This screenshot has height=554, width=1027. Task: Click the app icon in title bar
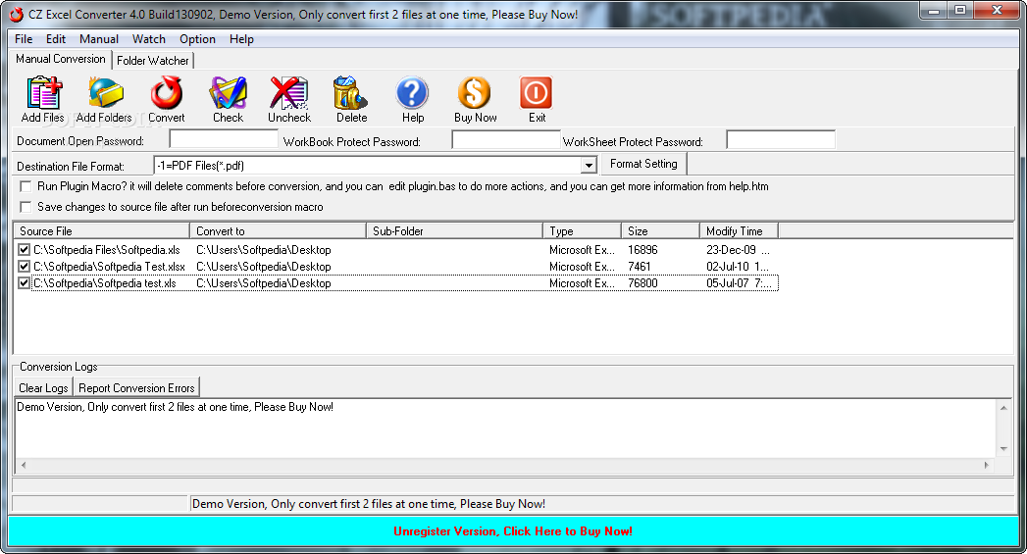click(x=16, y=15)
